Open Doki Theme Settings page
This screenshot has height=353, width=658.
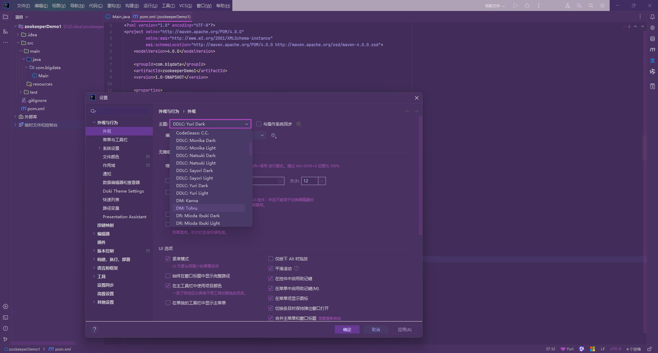point(123,191)
